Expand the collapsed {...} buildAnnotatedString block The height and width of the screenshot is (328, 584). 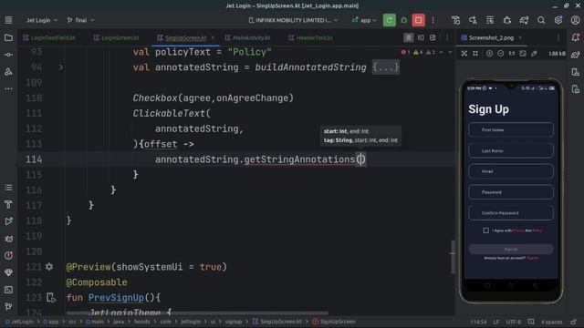(385, 67)
